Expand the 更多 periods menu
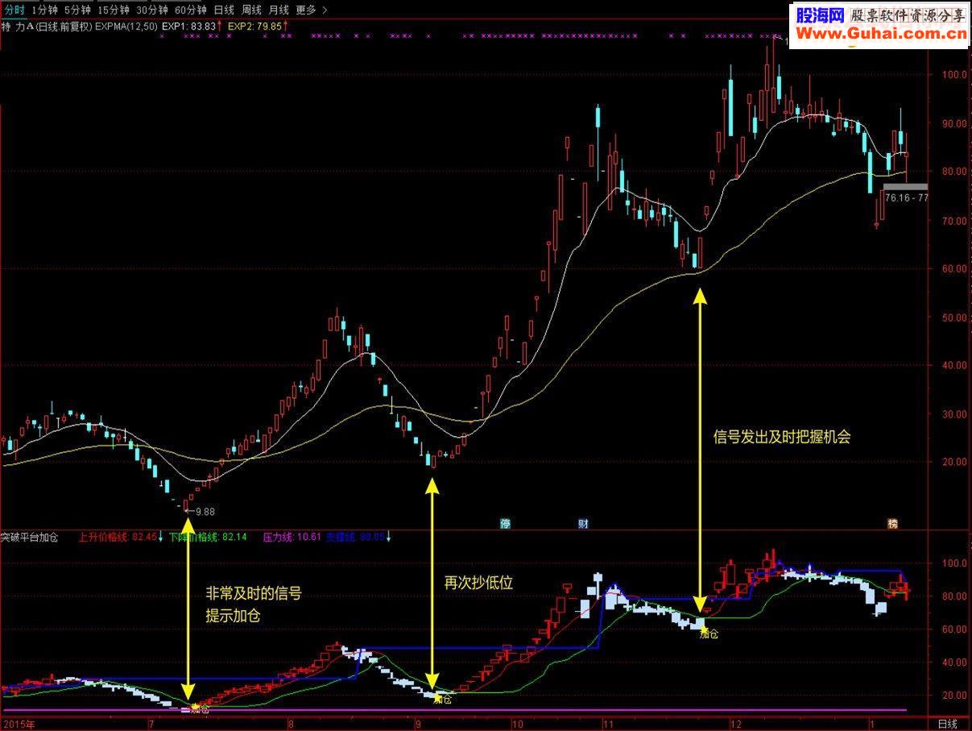The height and width of the screenshot is (731, 972). pyautogui.click(x=311, y=10)
